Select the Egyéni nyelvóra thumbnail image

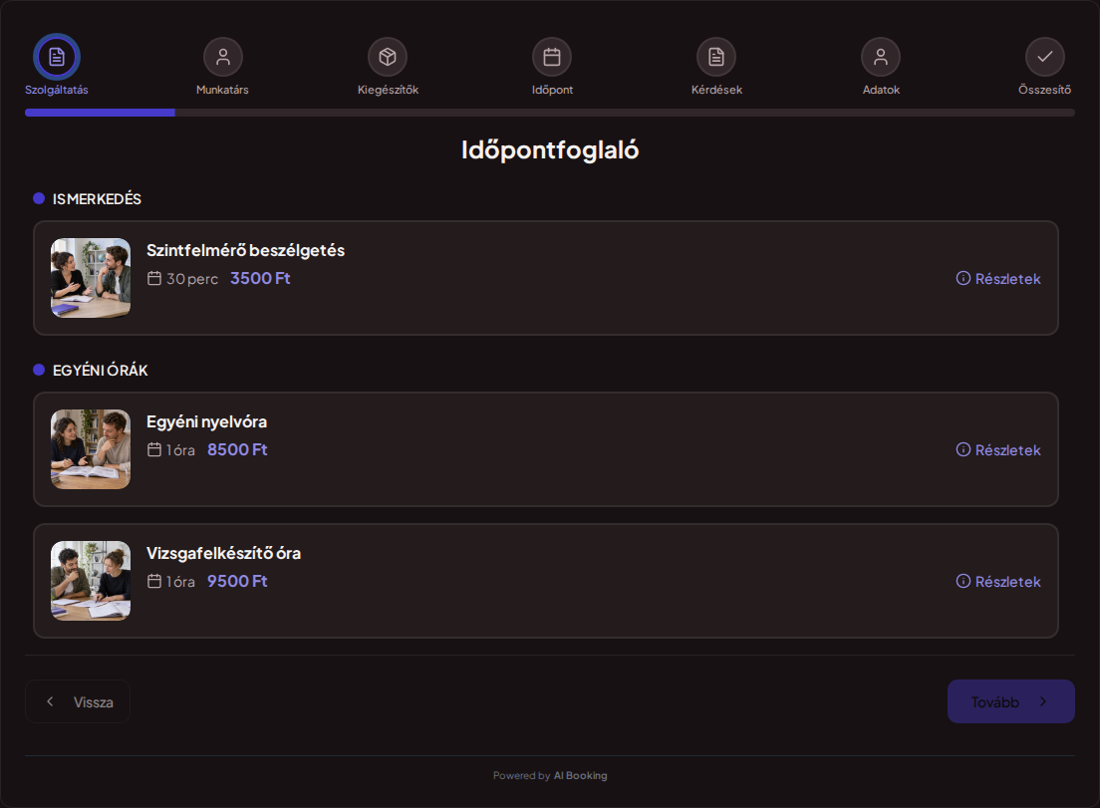click(x=91, y=449)
